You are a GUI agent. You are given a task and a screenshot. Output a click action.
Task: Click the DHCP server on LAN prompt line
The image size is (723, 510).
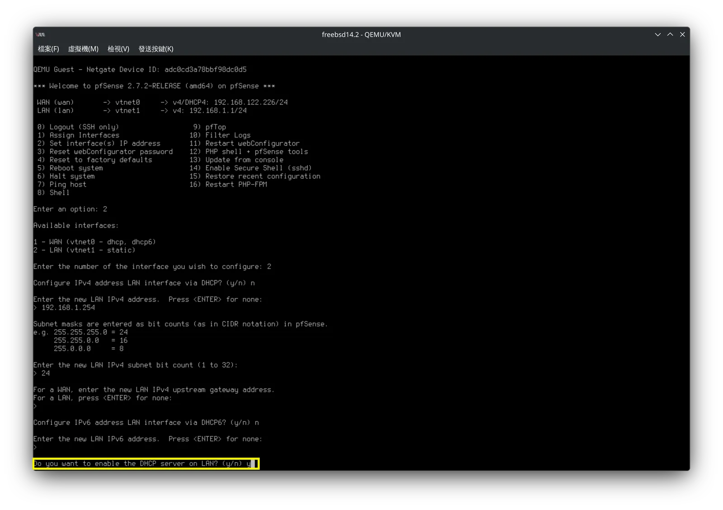tap(146, 464)
